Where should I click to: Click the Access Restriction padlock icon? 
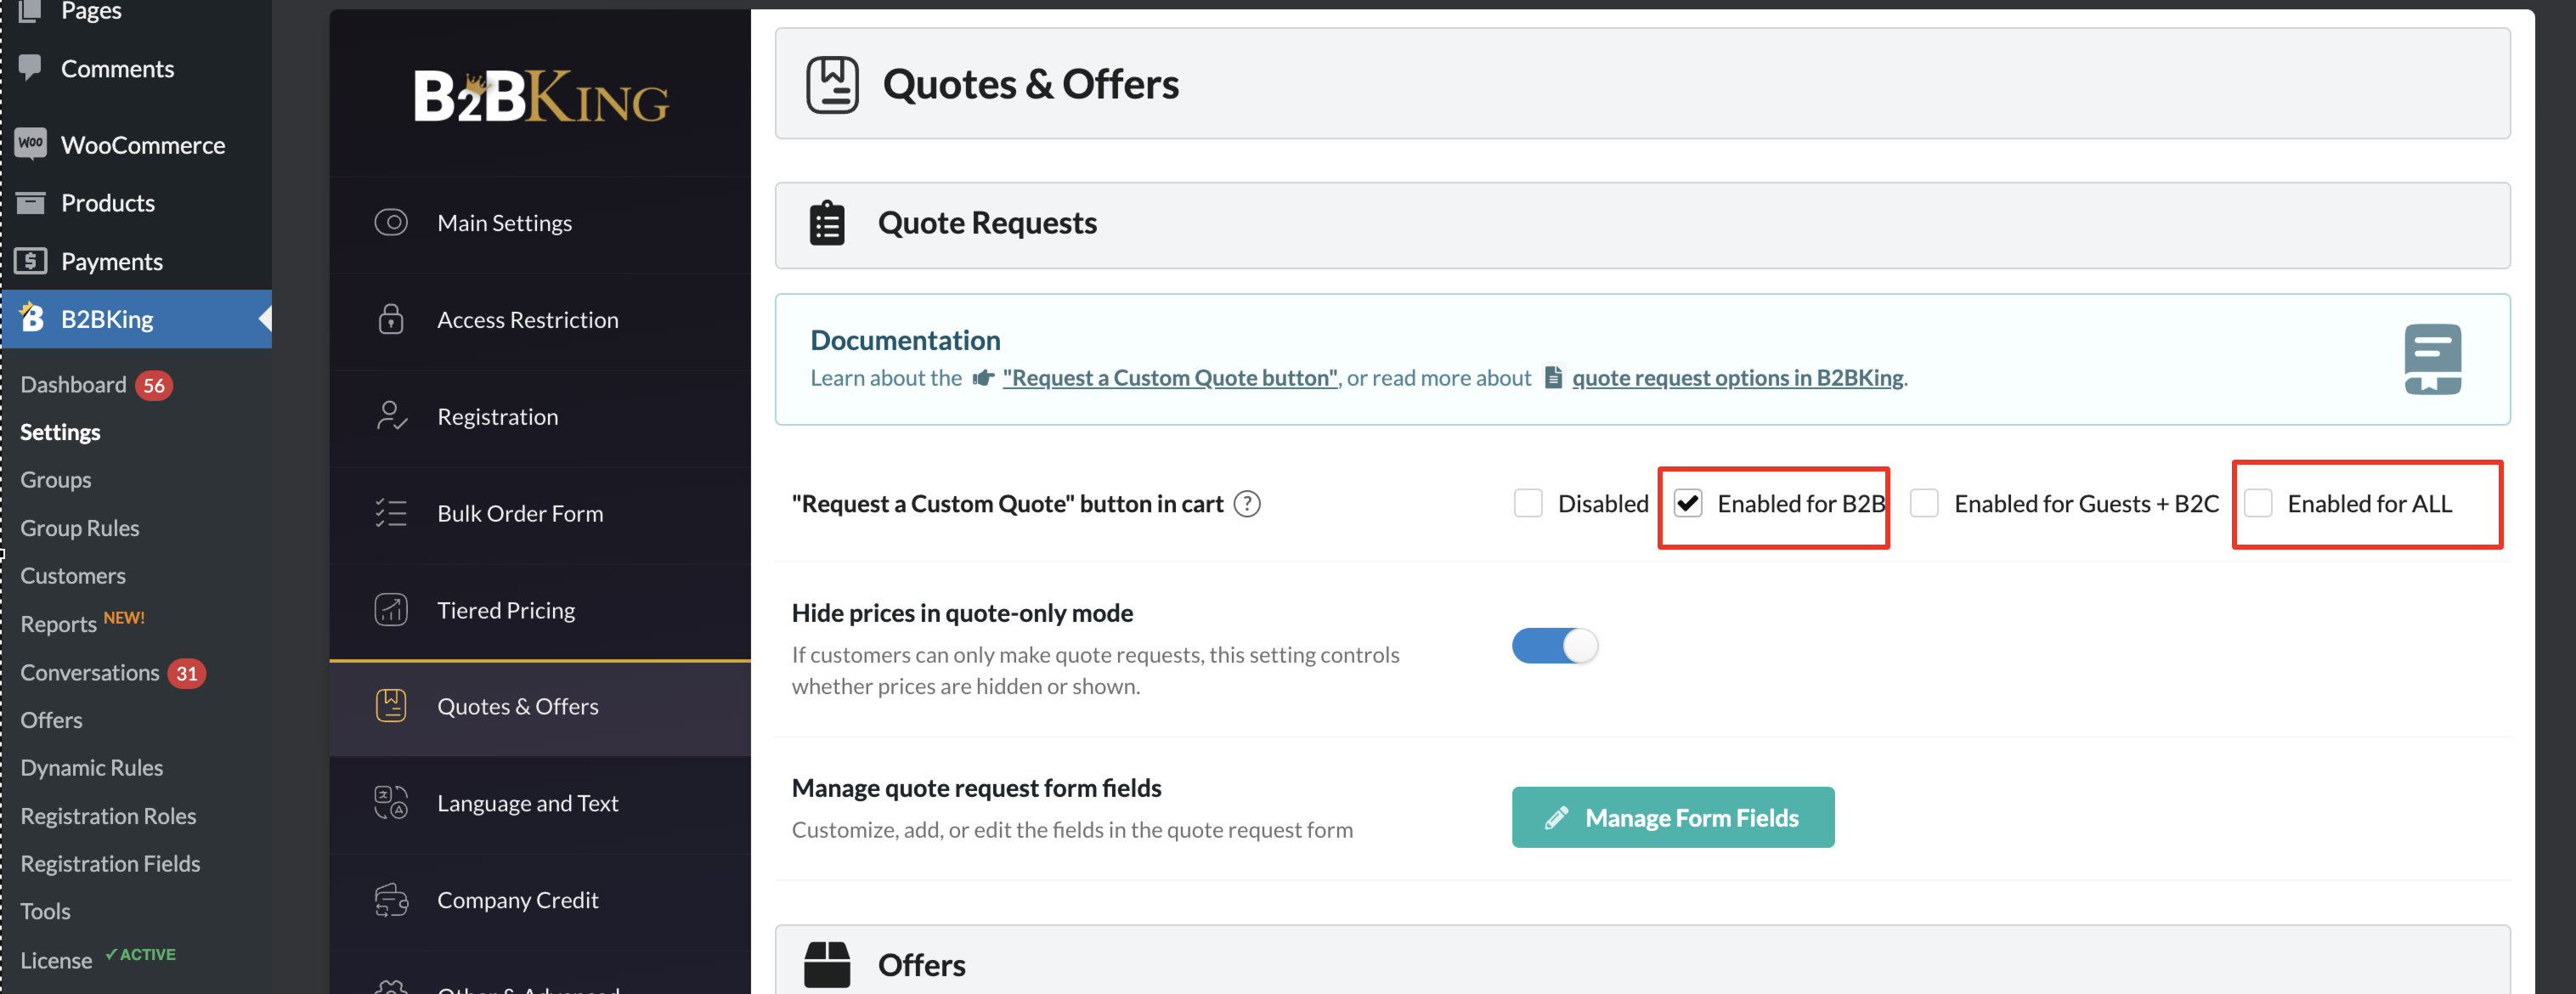tap(391, 319)
